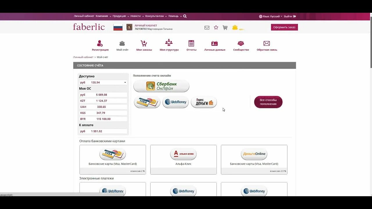This screenshot has width=372, height=209.
Task: Click the UAH 338,65 row
Action: pyautogui.click(x=103, y=107)
